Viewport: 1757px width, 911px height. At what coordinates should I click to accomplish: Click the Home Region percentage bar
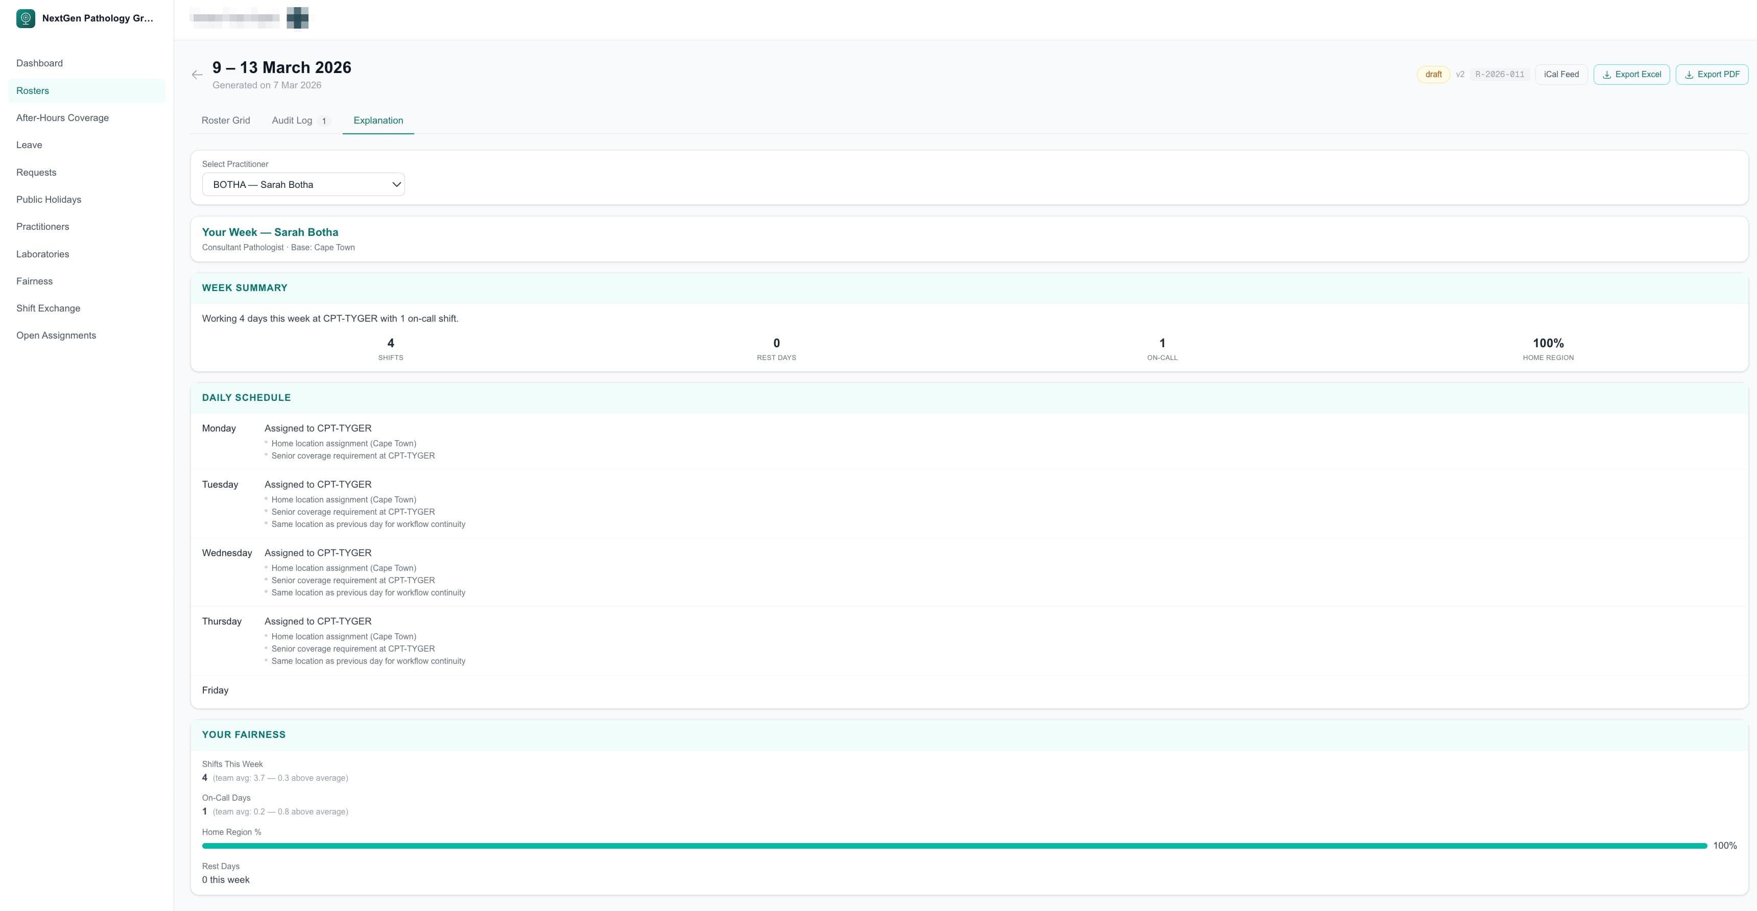[955, 845]
